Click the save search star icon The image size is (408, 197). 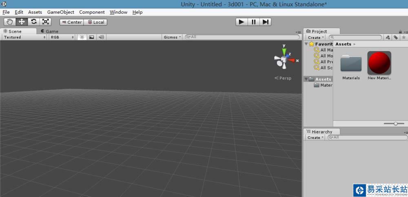tap(404, 38)
